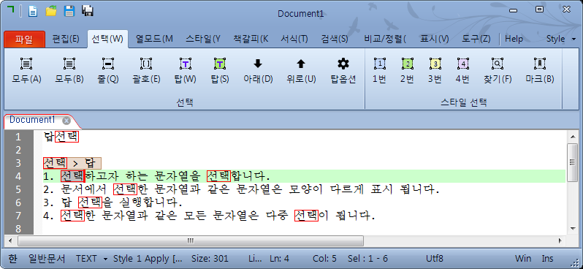Click line number 7 in the gutter
Image resolution: width=583 pixels, height=269 pixels.
18,216
